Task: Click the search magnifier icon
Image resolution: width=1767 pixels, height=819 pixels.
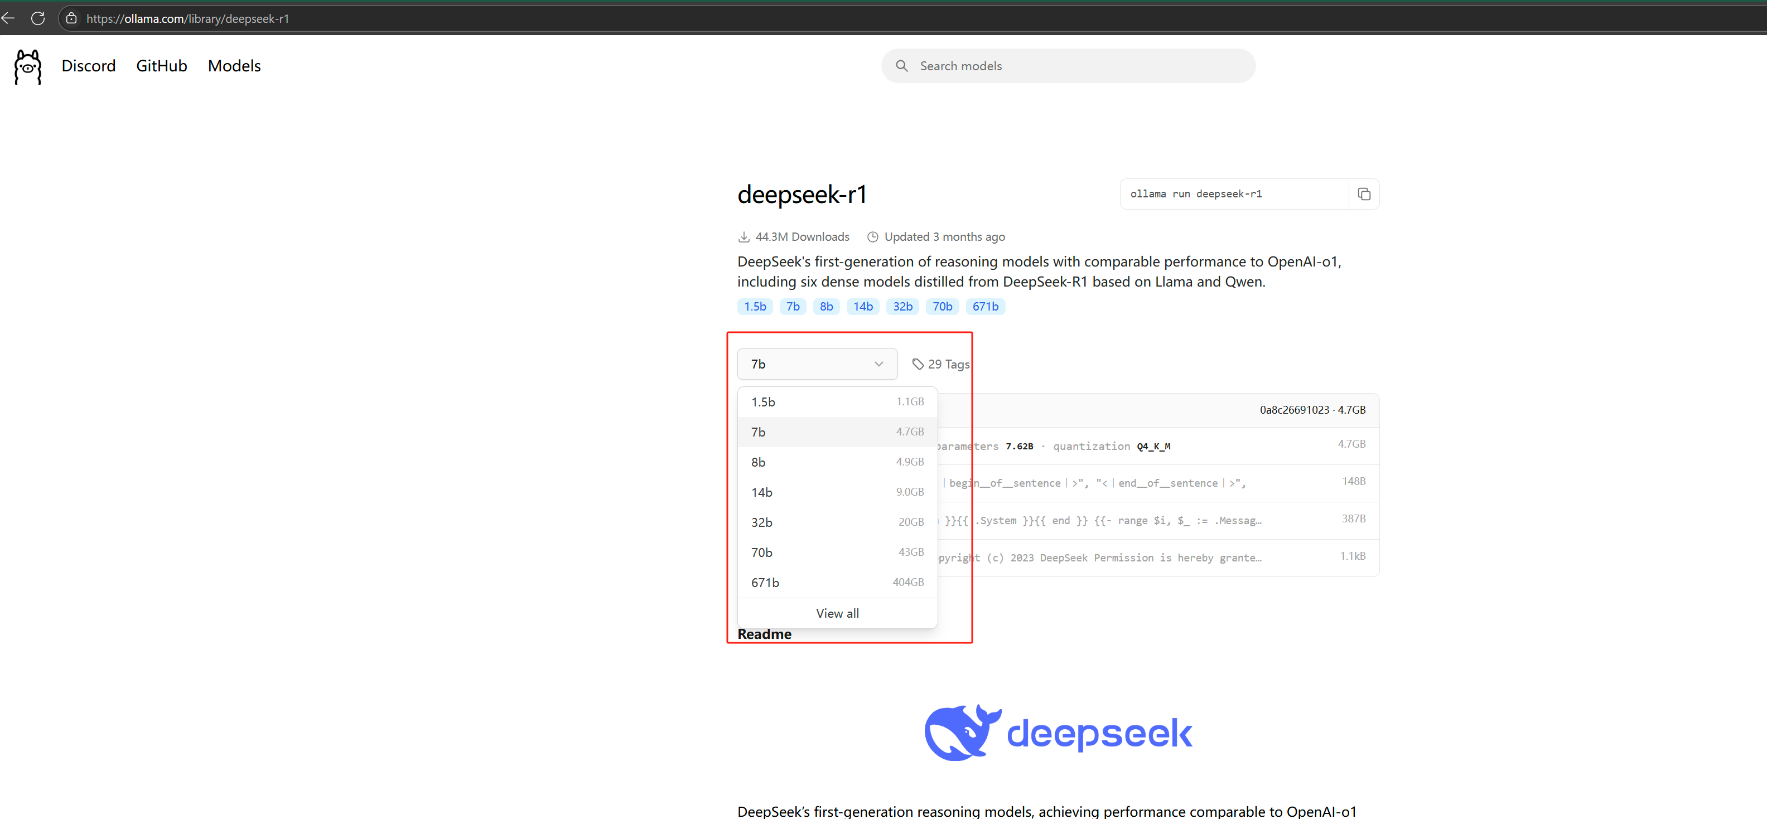Action: (901, 66)
